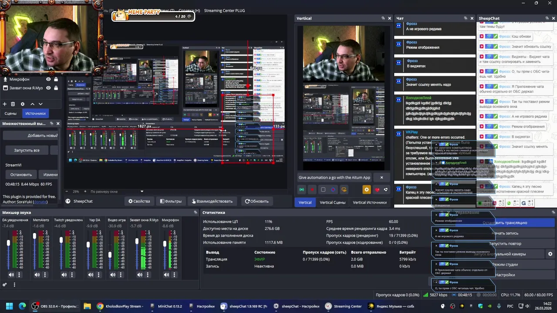Open options menu for Yap DA channel
Viewport: 557px width, 313px height.
[99, 275]
